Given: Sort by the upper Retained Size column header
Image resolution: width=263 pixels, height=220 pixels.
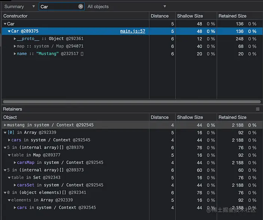Looking at the screenshot, I should (x=232, y=16).
